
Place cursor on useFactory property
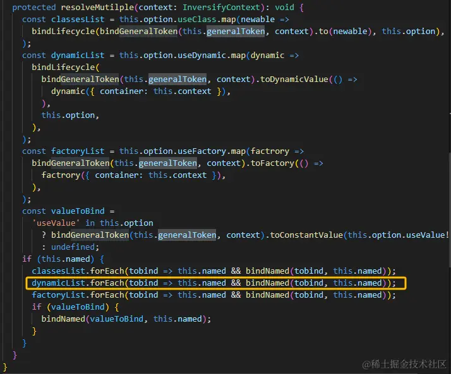click(201, 151)
